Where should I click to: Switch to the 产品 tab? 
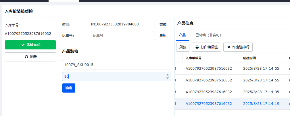(182, 35)
